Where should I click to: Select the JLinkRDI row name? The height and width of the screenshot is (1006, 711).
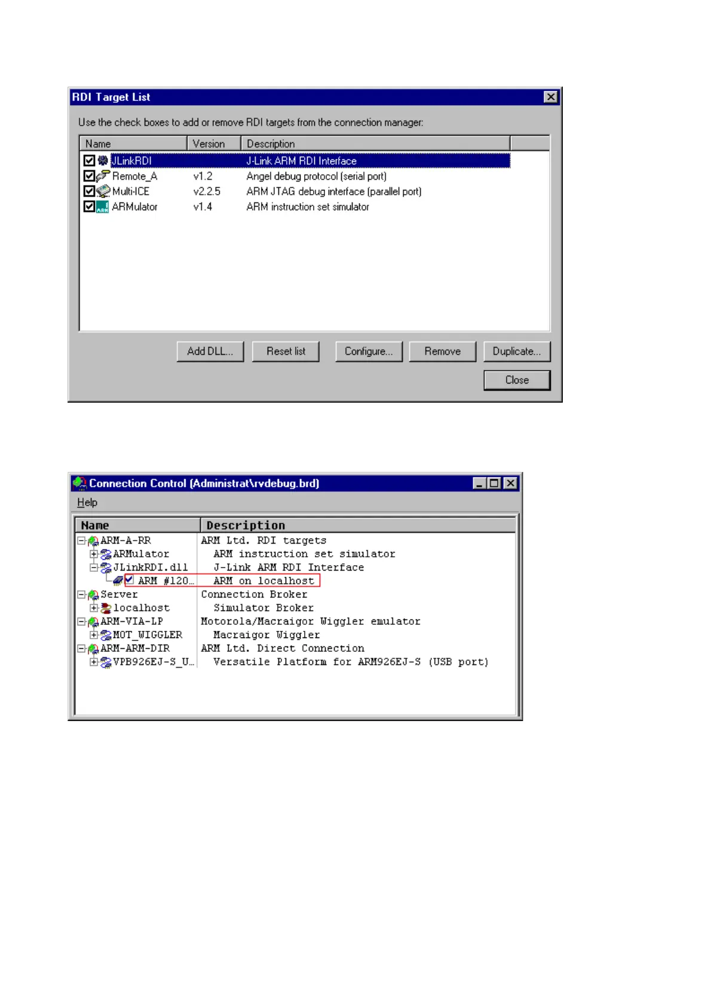pyautogui.click(x=132, y=161)
